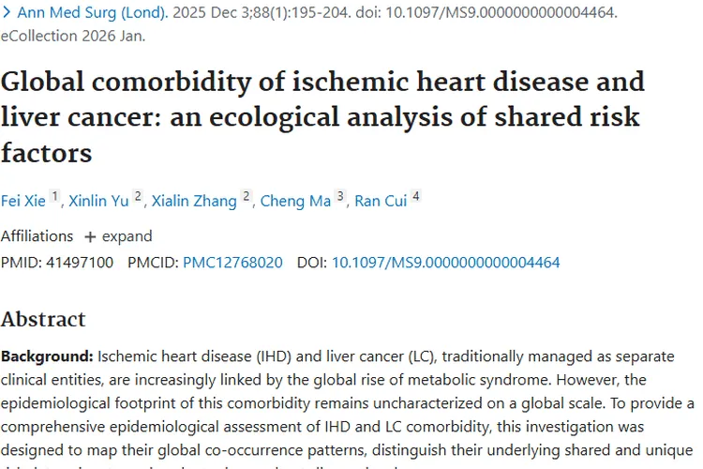Viewport: 703px width, 469px height.
Task: Select author Xialin Zhang
Action: click(194, 201)
